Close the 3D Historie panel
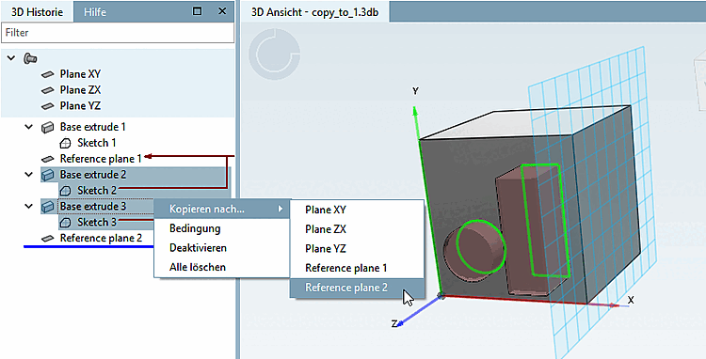 tap(222, 11)
